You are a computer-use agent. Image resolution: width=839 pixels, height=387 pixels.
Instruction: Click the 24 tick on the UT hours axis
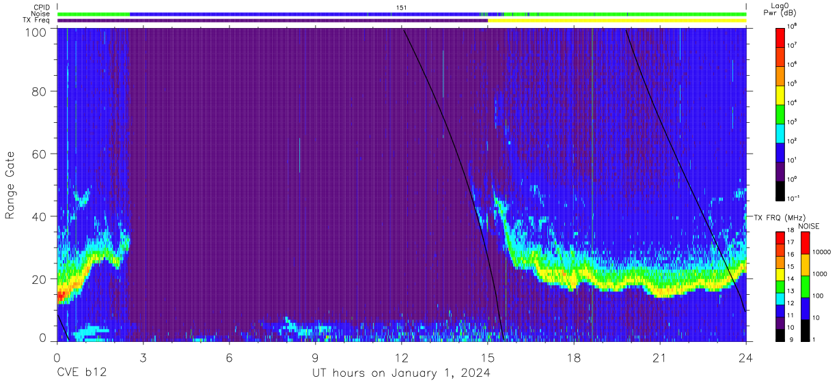[x=746, y=358]
